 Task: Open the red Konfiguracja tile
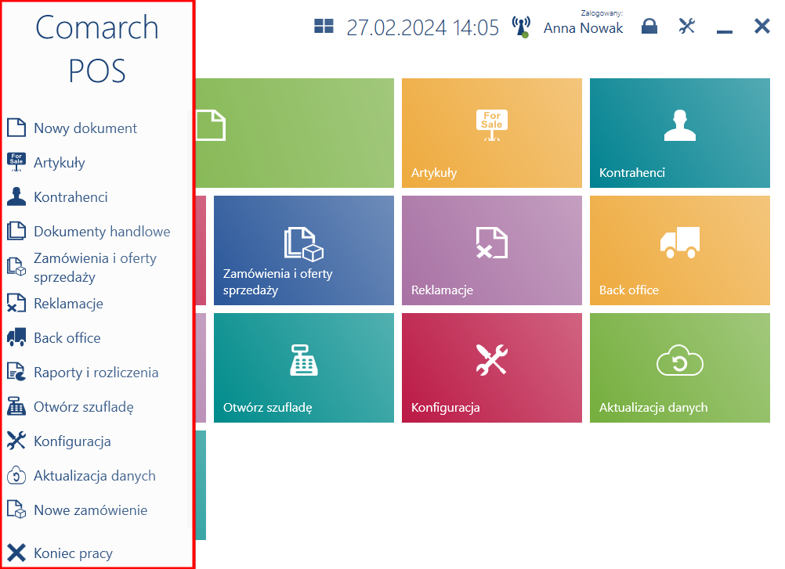coord(492,368)
